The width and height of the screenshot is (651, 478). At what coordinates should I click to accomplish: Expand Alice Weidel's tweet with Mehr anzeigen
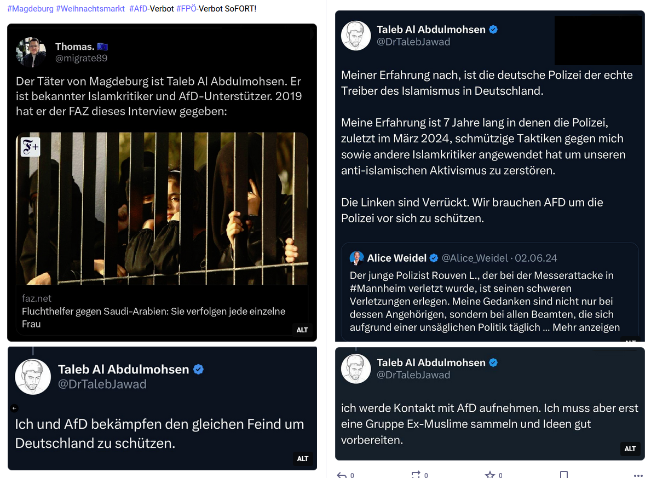tap(586, 327)
